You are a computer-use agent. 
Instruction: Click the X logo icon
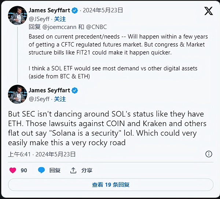(x=208, y=11)
